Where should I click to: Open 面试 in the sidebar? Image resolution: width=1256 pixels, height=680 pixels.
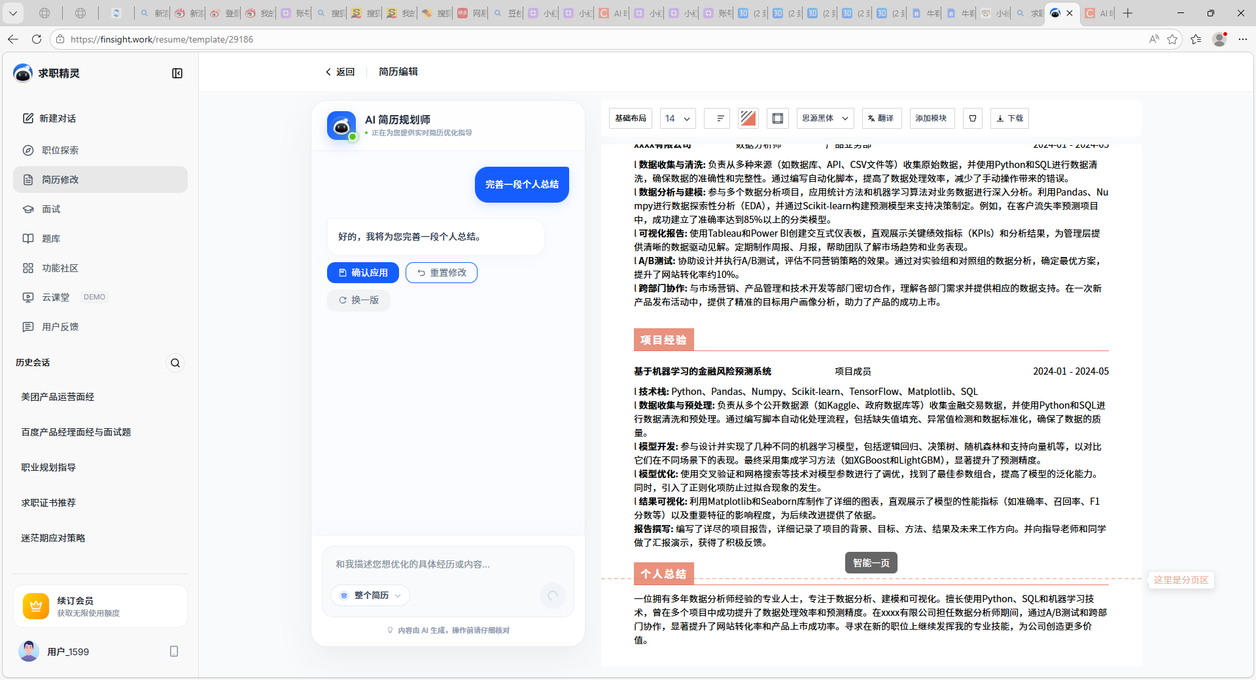tap(100, 209)
